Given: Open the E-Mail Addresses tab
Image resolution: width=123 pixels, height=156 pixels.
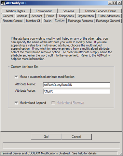Looking at the screenshot, I should 109,16.
